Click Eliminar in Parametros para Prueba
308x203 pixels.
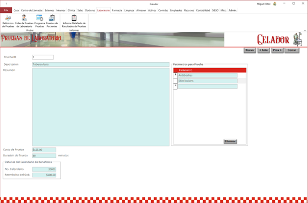coord(230,141)
